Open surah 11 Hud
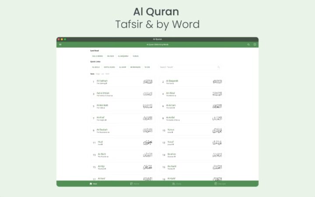Screen dimensions: 315x197 click(x=122, y=143)
